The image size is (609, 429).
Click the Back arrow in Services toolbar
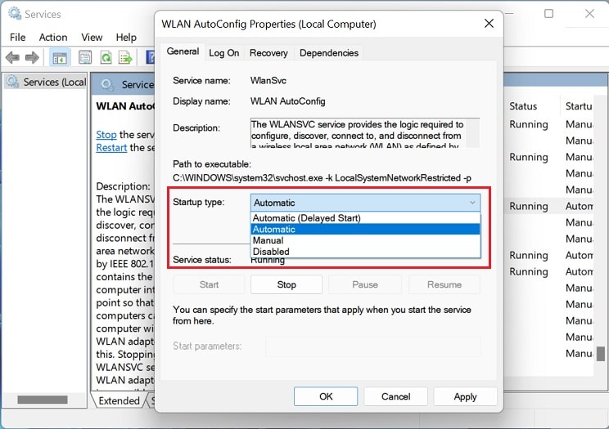coord(12,58)
